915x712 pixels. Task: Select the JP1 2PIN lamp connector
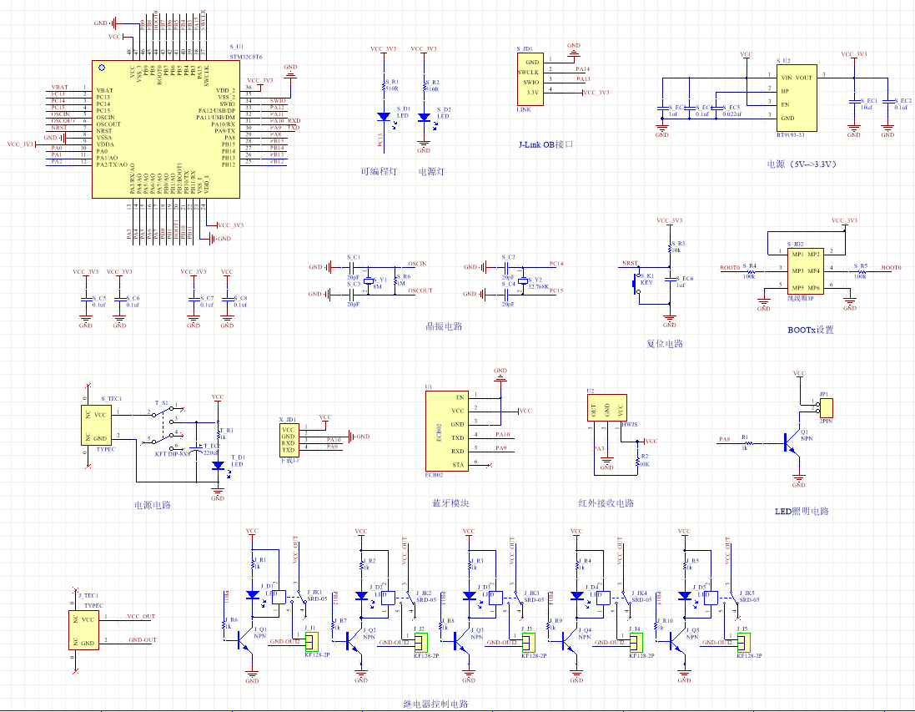[826, 408]
